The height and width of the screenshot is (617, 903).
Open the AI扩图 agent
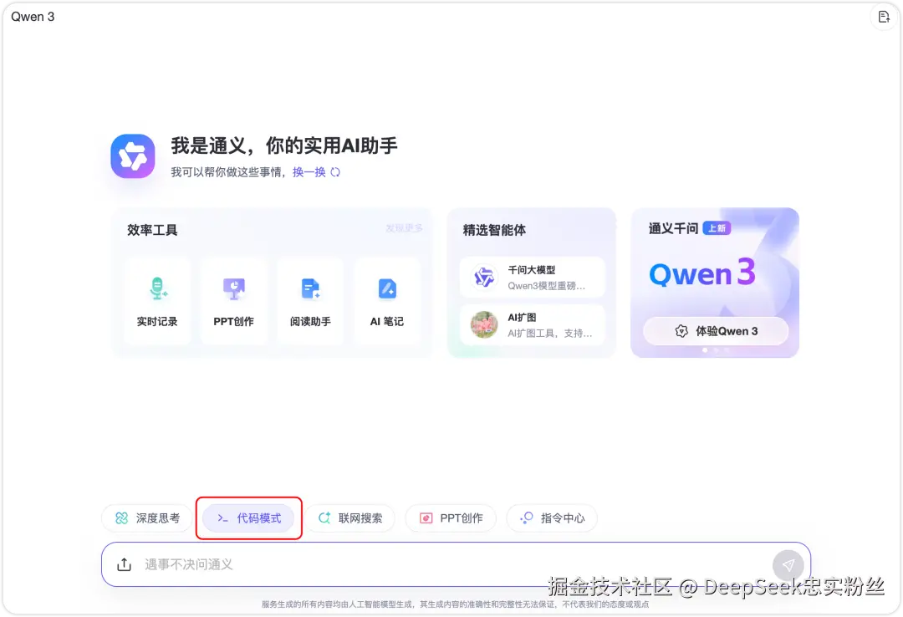tap(532, 325)
